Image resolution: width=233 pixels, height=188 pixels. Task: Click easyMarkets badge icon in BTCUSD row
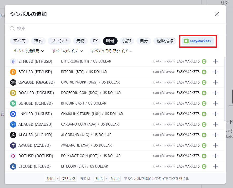point(204,72)
